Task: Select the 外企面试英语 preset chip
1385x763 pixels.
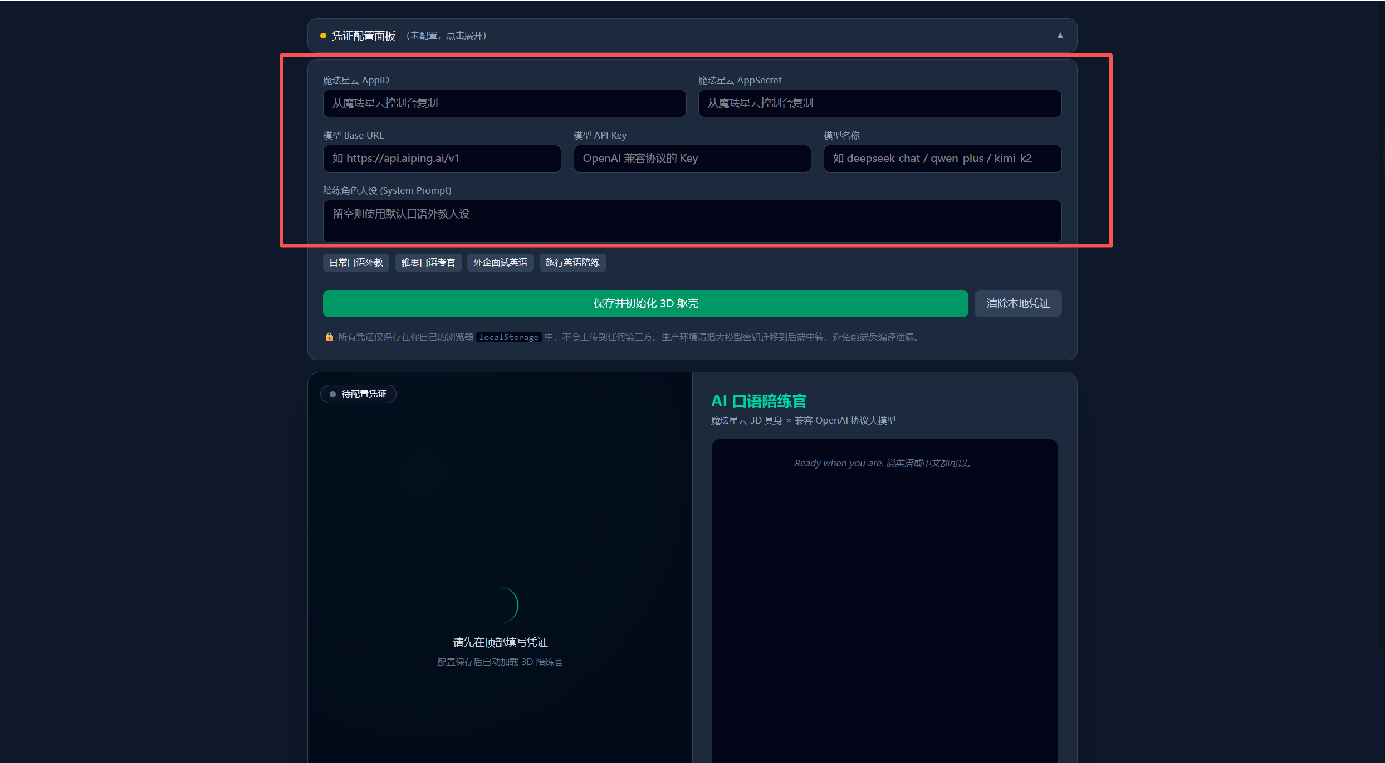Action: point(500,263)
